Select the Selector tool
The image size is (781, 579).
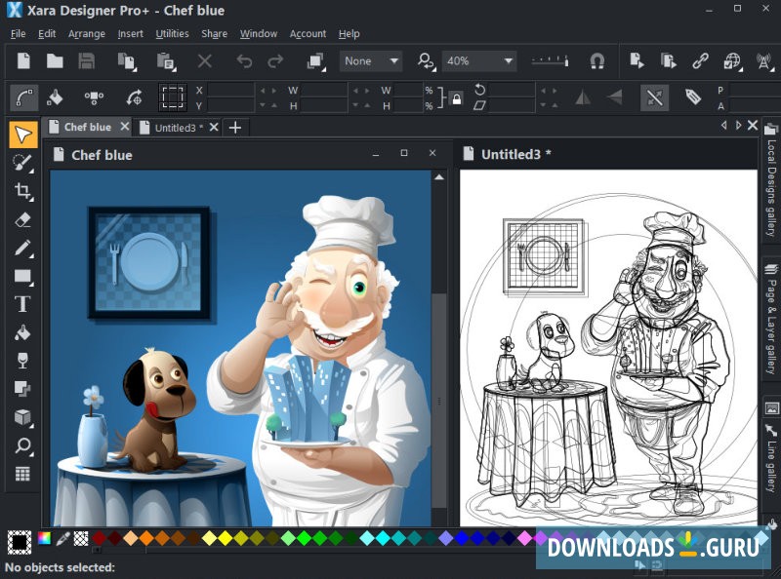tap(21, 135)
